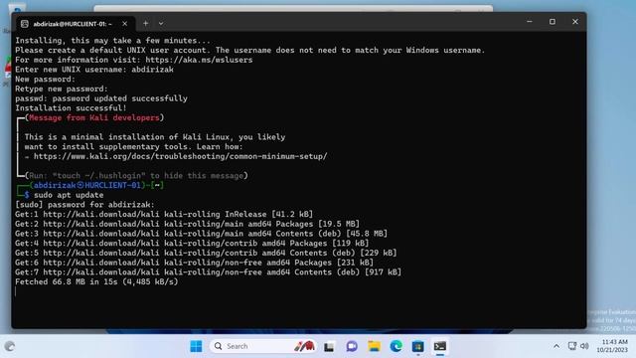The width and height of the screenshot is (636, 358).
Task: Click the Get:3 main Contents line
Action: [201, 234]
